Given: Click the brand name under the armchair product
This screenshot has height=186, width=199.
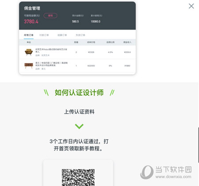Looking at the screenshot, I should point(46,55).
